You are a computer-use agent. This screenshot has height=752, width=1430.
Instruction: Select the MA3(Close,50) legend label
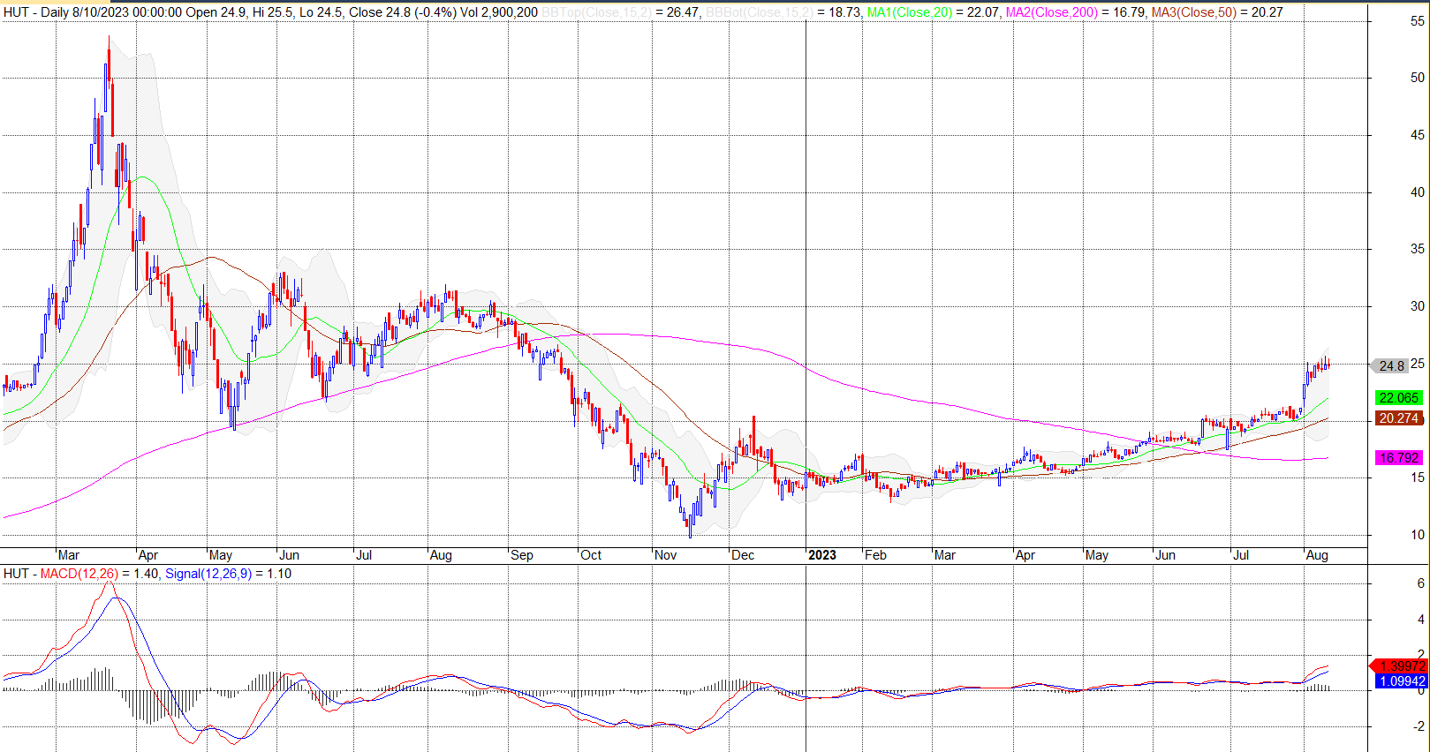coord(1193,12)
